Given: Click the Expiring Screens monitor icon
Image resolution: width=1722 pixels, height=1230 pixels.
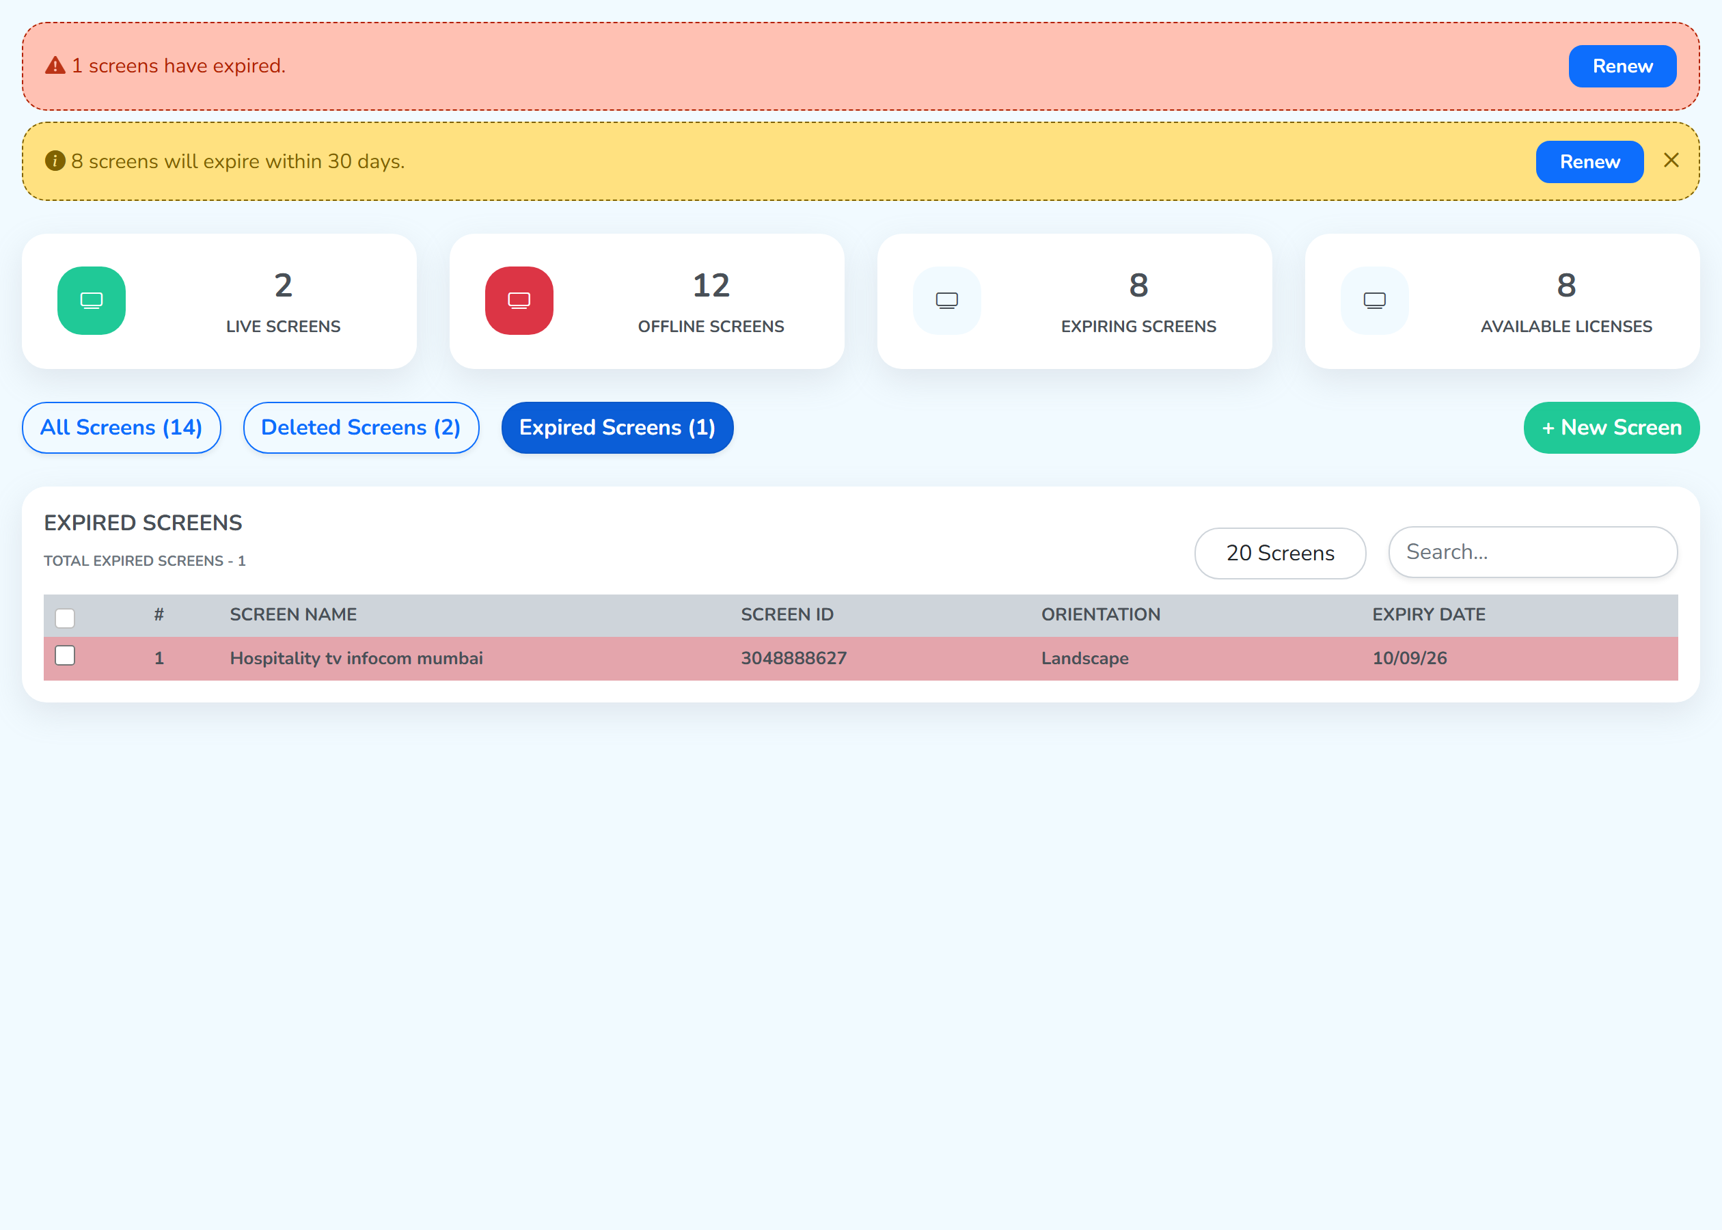Looking at the screenshot, I should [947, 301].
